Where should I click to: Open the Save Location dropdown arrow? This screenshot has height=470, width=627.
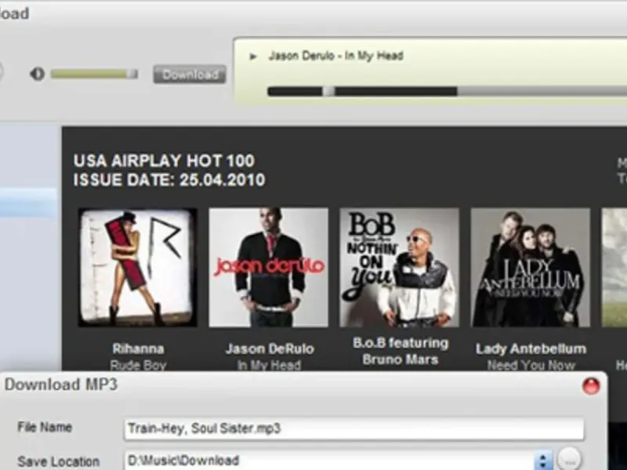(x=543, y=461)
